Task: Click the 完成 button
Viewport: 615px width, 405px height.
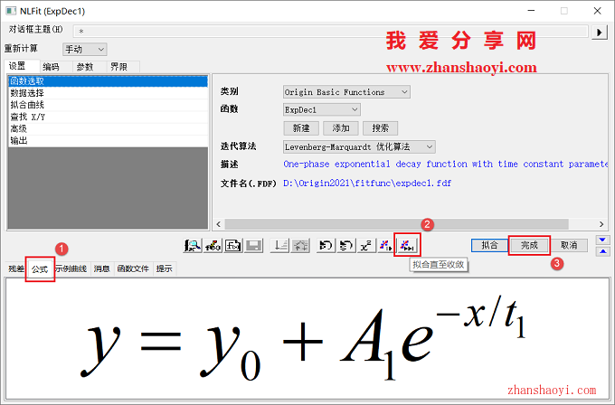Action: [x=529, y=245]
